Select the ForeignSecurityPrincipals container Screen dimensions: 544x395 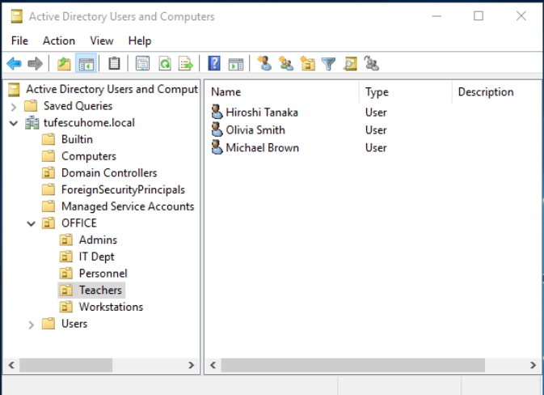123,189
